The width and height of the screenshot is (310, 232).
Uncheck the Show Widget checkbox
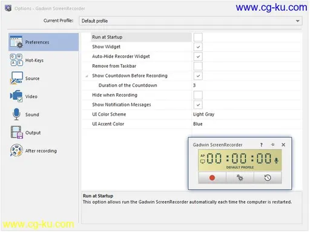[x=198, y=47]
